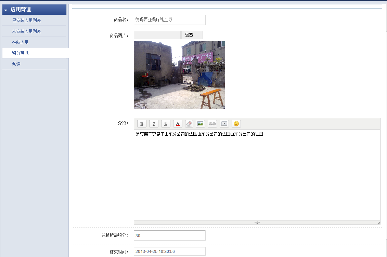Click the 浏览... file browse button

(192, 35)
